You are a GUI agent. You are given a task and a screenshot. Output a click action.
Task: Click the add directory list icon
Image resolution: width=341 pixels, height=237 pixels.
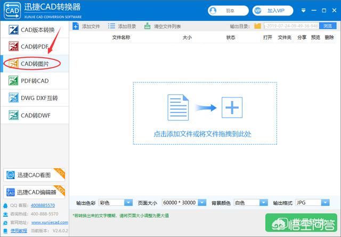point(111,26)
